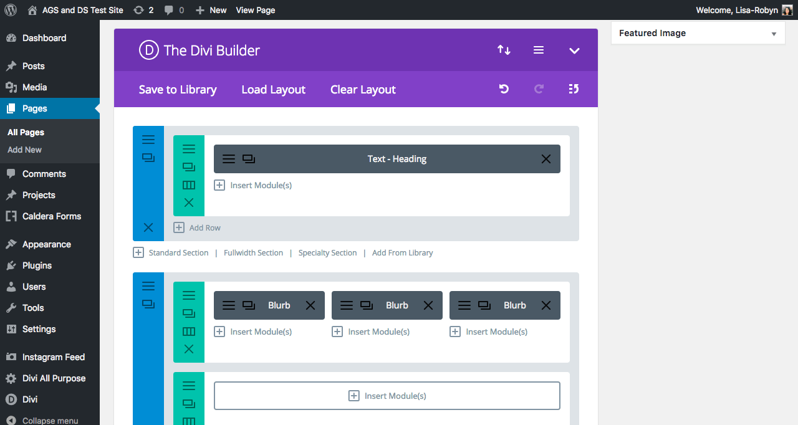
Task: Click Add From Library link
Action: click(x=402, y=253)
